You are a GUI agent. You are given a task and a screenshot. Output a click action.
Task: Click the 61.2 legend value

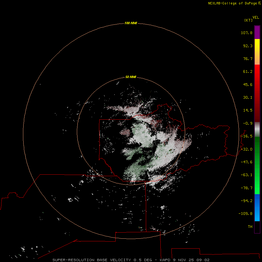click(x=248, y=72)
